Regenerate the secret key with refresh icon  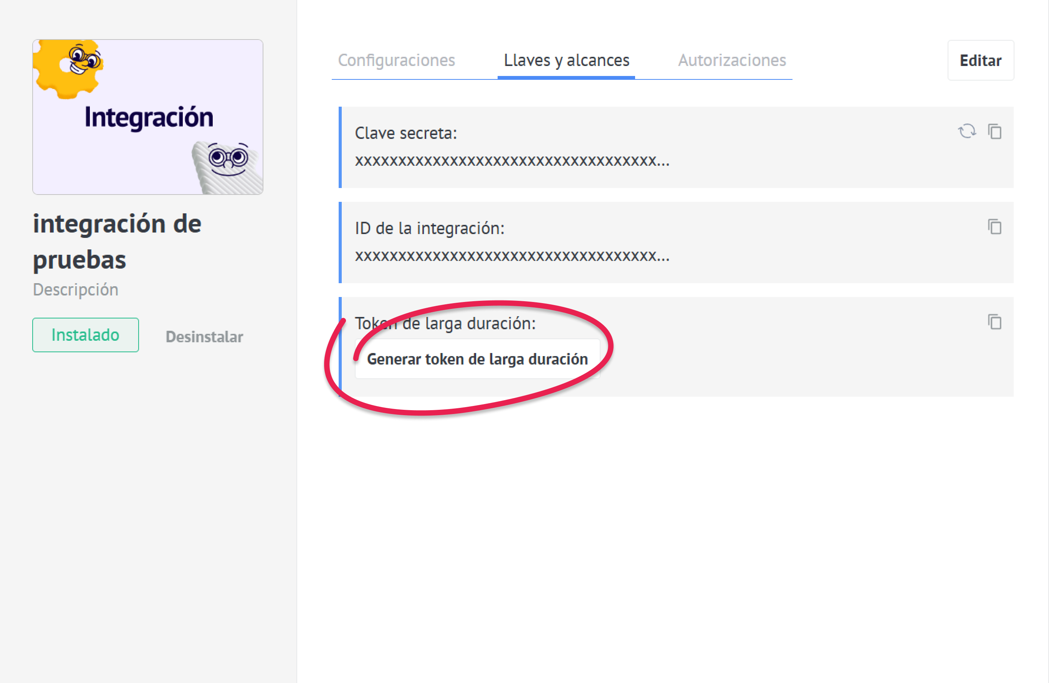966,131
